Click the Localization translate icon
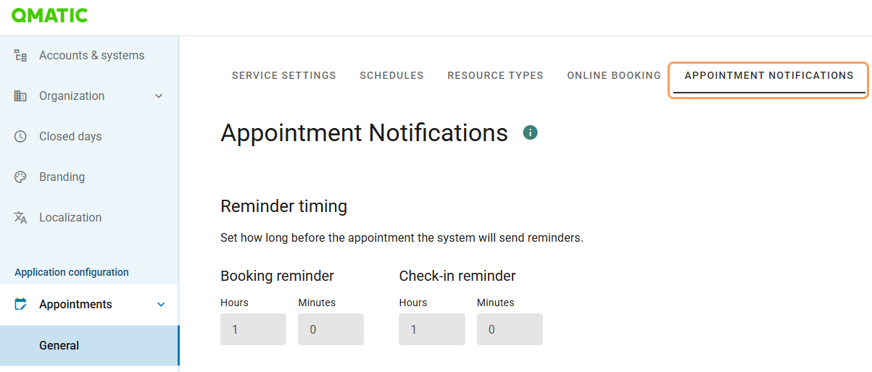This screenshot has width=872, height=372. 20,218
